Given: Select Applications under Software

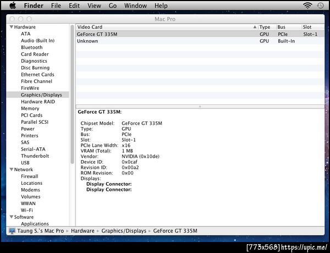Looking at the screenshot, I should coord(35,223).
